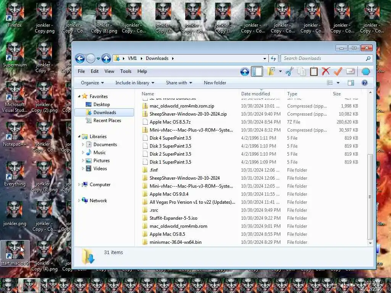
Task: Select Recent Places under Favorites
Action: click(x=107, y=120)
